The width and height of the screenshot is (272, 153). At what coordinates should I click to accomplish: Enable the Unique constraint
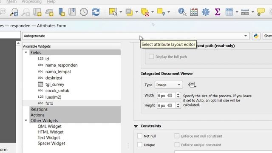[140, 144]
